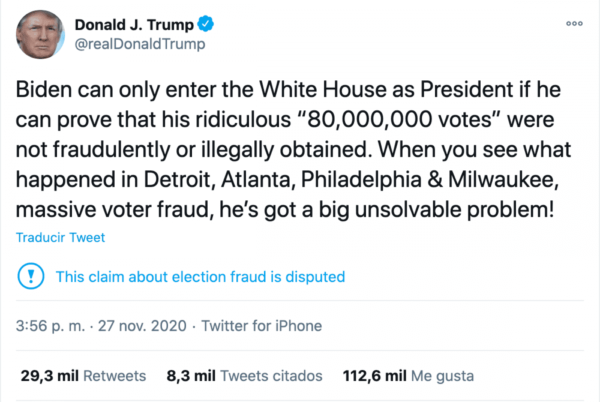The width and height of the screenshot is (600, 402).
Task: Open the @realDonaldTrump handle link
Action: click(x=140, y=44)
